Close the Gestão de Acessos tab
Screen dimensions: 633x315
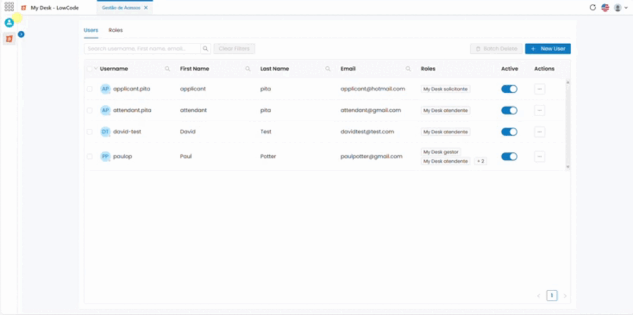[146, 8]
